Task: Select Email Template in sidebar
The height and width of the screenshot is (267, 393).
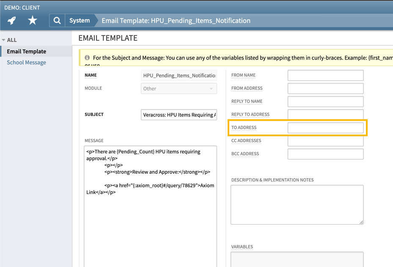Action: coord(26,51)
